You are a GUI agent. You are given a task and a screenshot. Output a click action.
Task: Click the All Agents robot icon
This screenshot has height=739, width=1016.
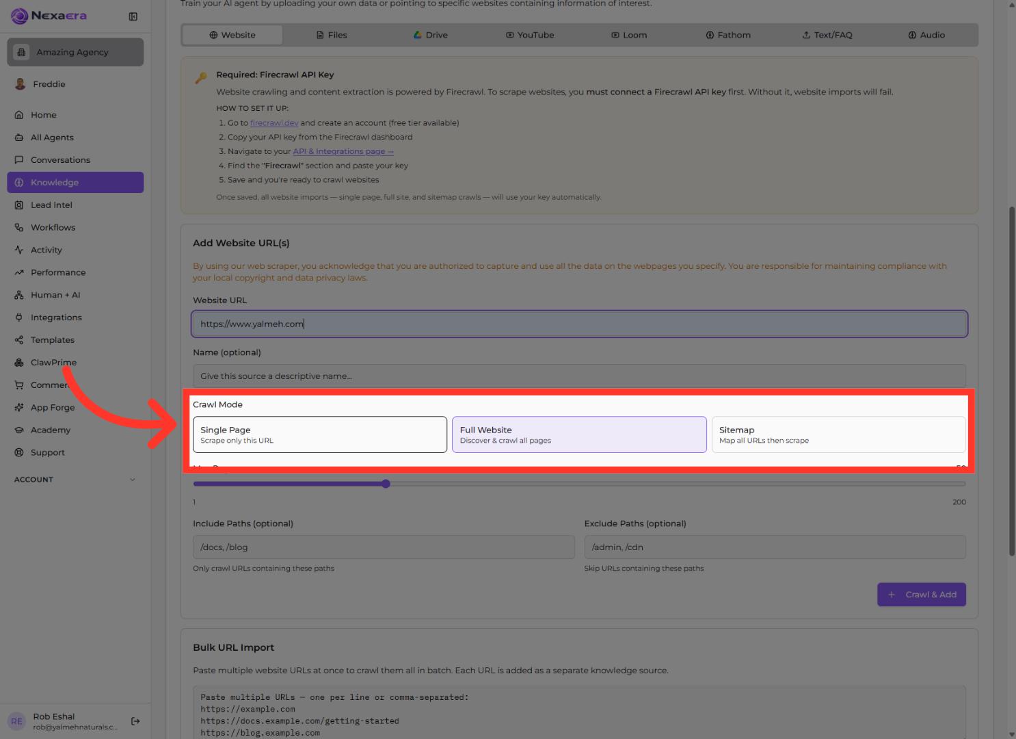(19, 138)
